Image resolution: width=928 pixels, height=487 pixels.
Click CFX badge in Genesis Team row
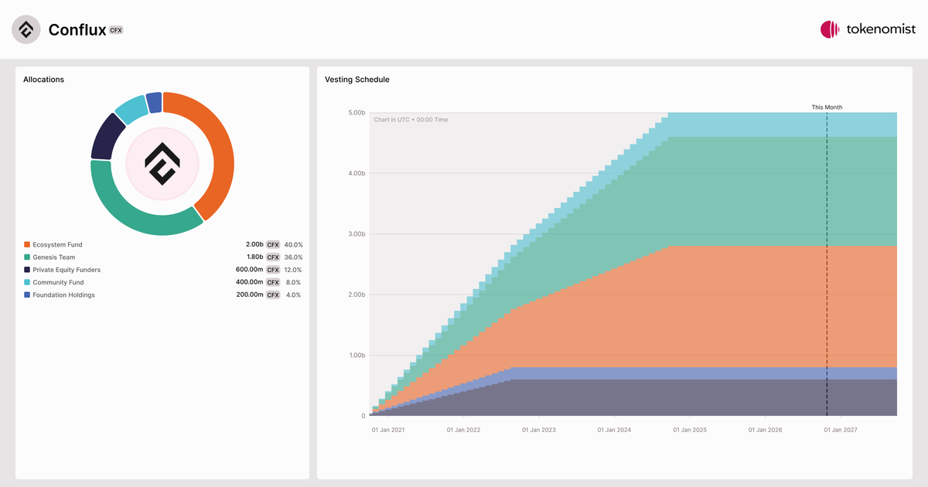(273, 257)
